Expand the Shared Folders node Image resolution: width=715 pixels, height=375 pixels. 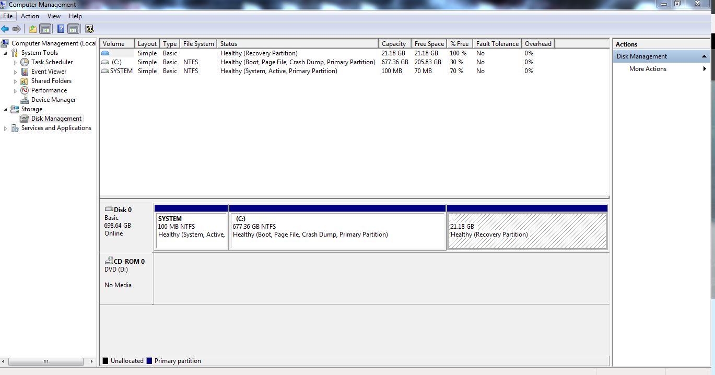[x=16, y=81]
